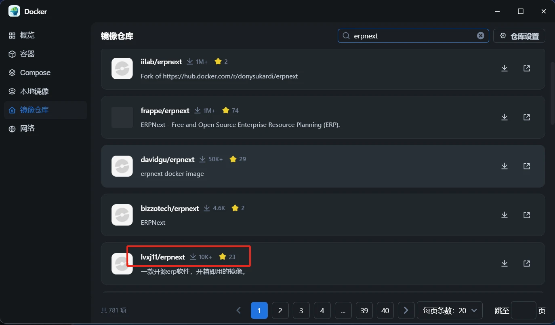Click the vertical scrollbar of results list
This screenshot has height=325, width=555.
[553, 93]
